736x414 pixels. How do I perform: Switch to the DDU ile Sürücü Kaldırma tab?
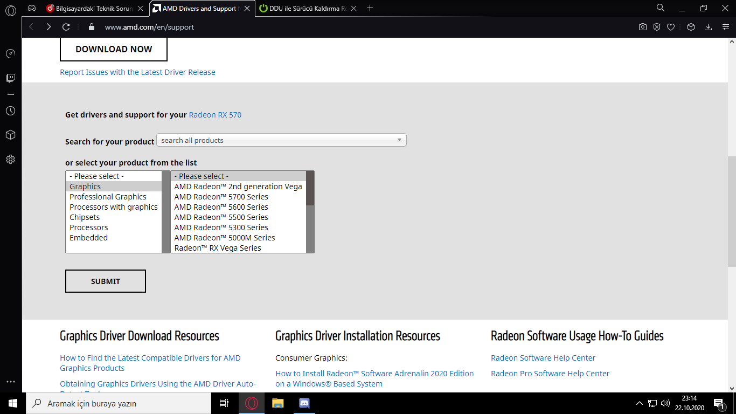[x=309, y=9]
